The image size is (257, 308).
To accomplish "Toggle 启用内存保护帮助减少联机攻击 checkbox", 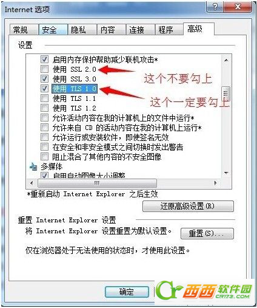I will click(x=44, y=60).
